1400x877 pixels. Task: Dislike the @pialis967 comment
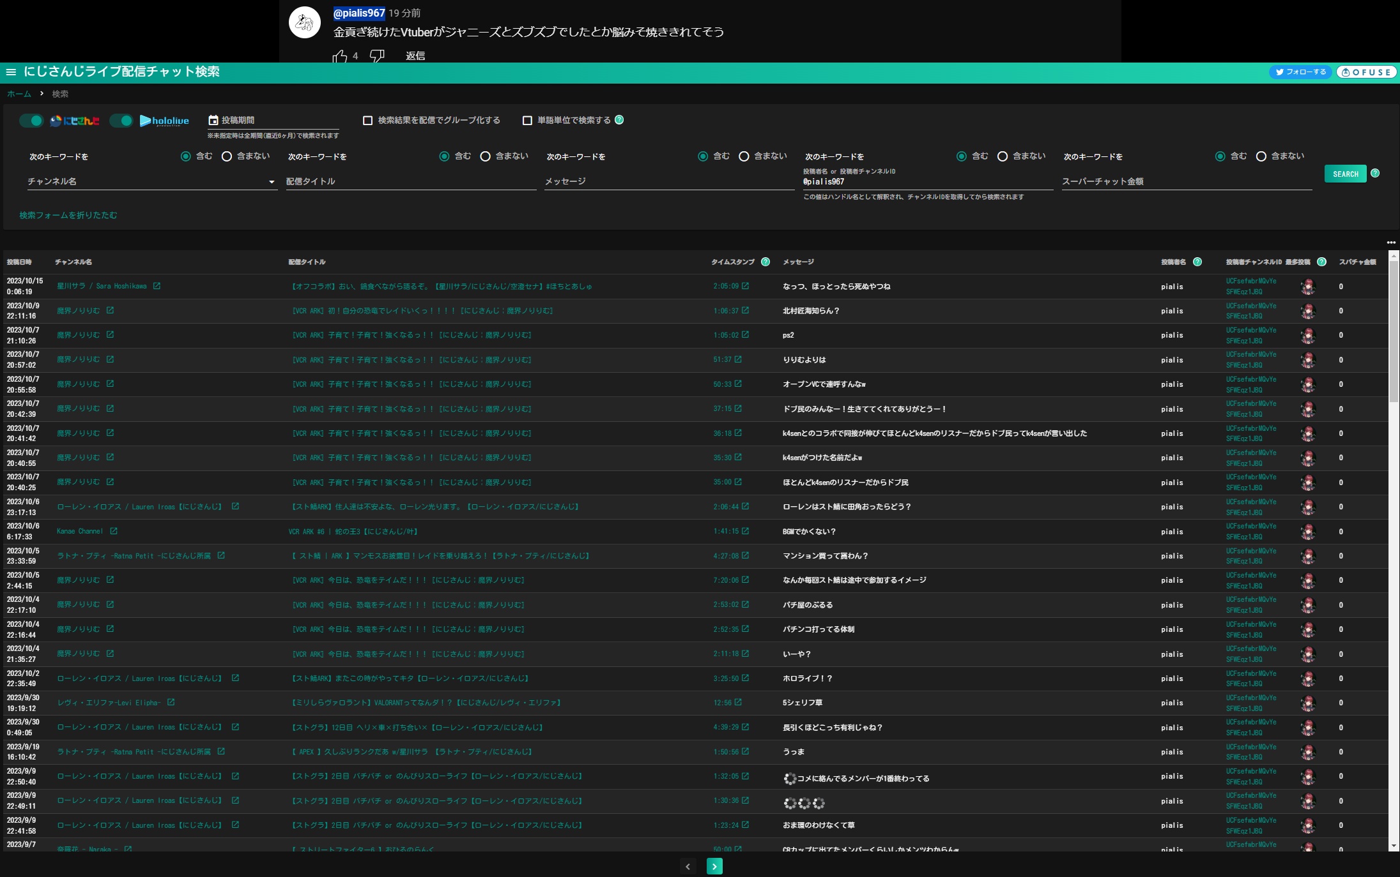(x=377, y=56)
